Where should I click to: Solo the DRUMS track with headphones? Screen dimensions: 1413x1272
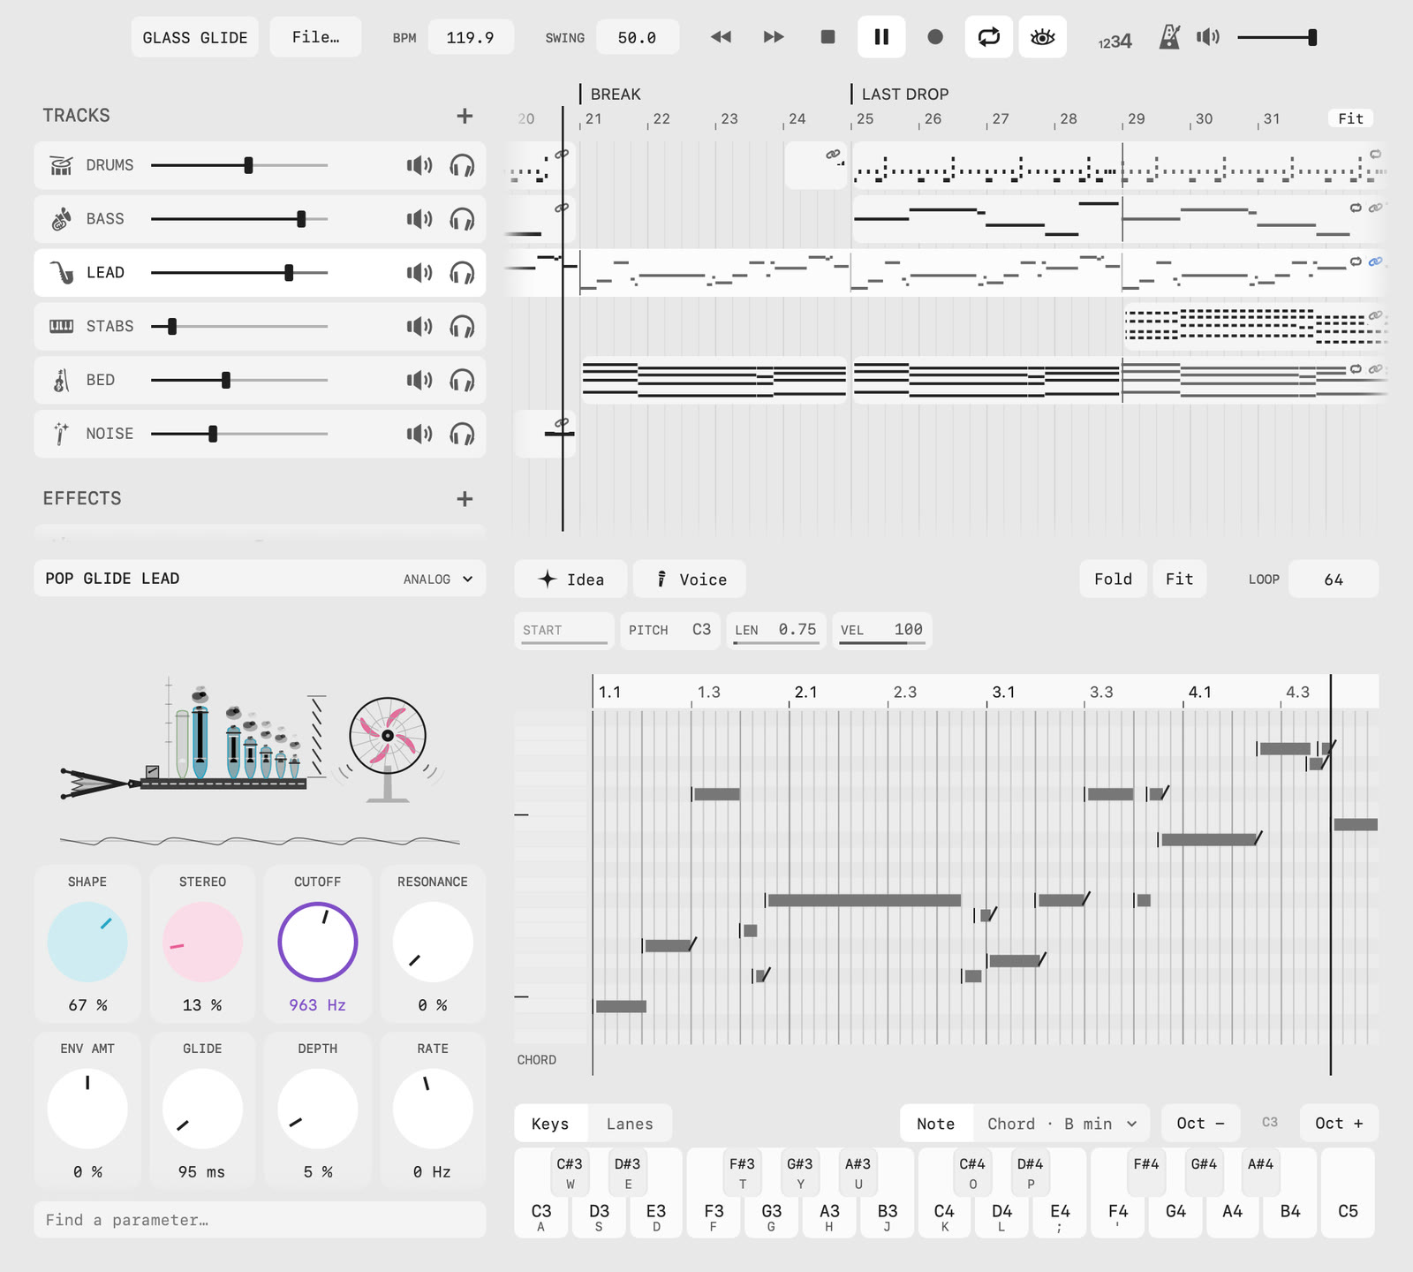pyautogui.click(x=462, y=165)
